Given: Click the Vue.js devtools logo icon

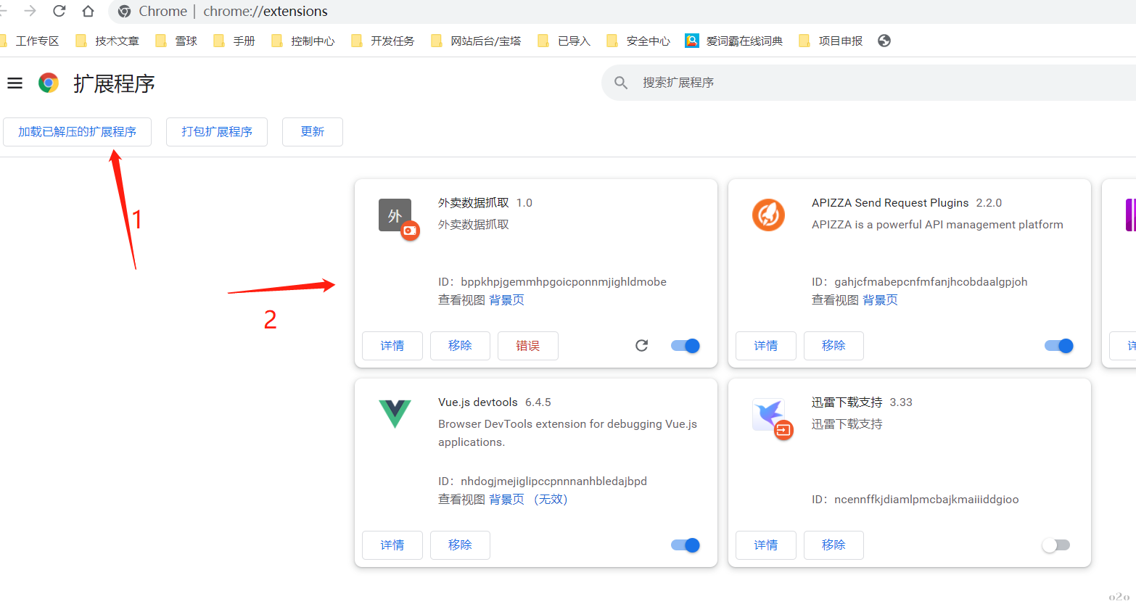Looking at the screenshot, I should coord(395,413).
